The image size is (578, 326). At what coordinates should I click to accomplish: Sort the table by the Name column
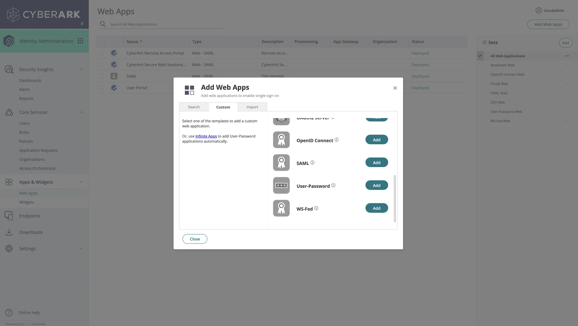coord(134,41)
